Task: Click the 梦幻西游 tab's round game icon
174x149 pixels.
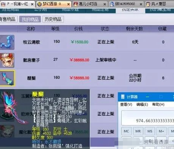Action: [39, 4]
